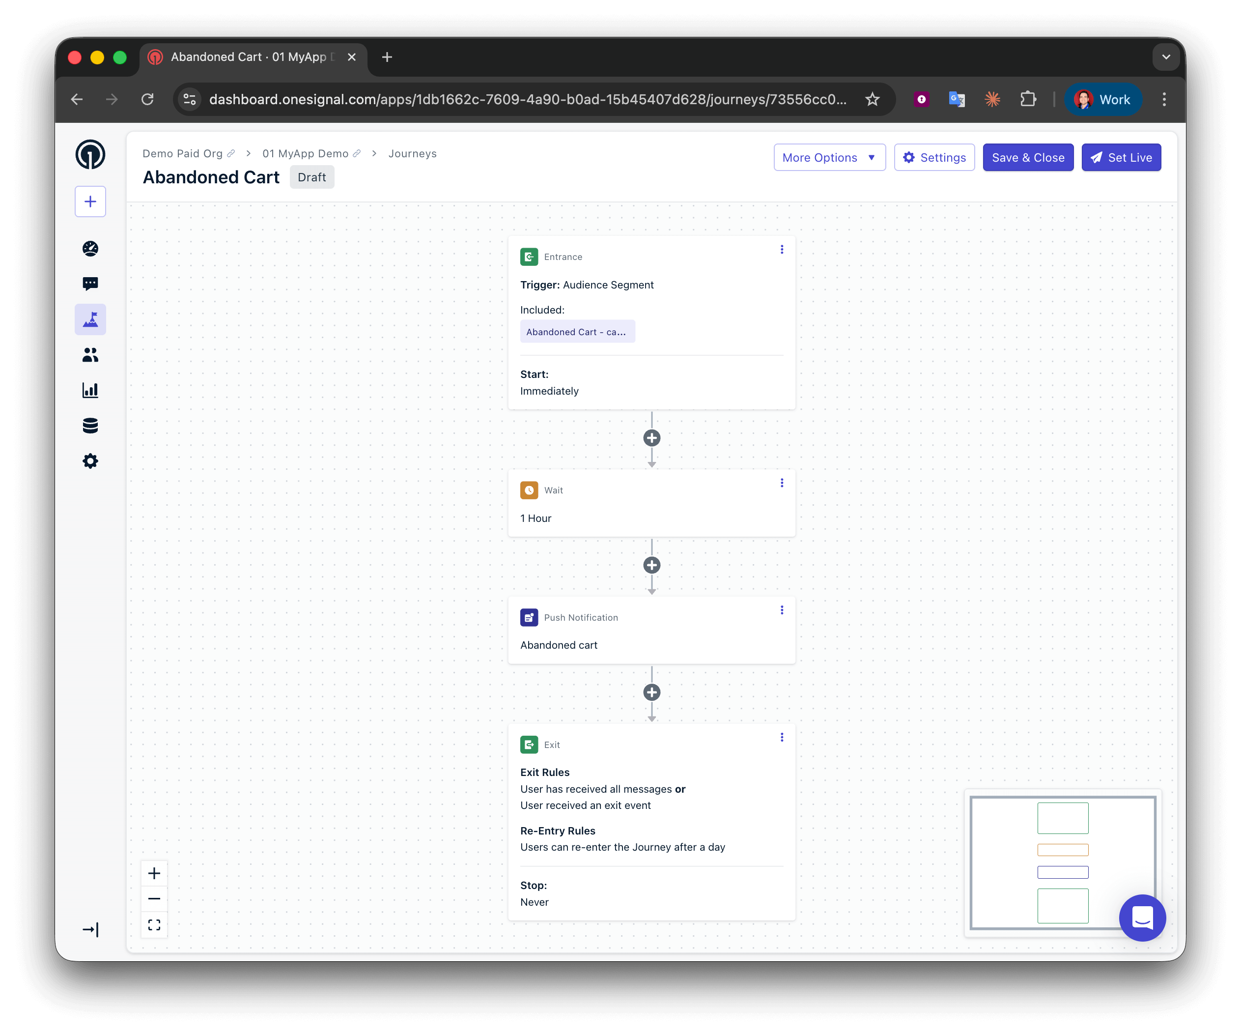Open Intercom support chat bubble
1241x1034 pixels.
coord(1142,918)
